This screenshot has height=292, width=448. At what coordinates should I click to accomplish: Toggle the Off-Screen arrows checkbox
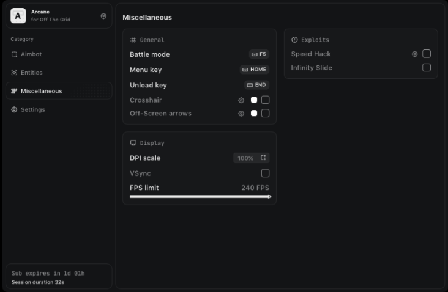(x=266, y=113)
